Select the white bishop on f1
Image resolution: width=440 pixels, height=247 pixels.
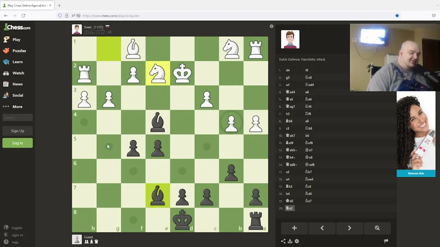click(133, 49)
